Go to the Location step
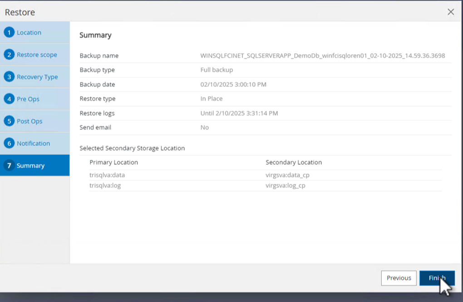This screenshot has height=302, width=463. (35, 33)
